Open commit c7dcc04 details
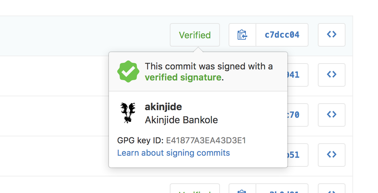This screenshot has width=378, height=193. (x=282, y=35)
